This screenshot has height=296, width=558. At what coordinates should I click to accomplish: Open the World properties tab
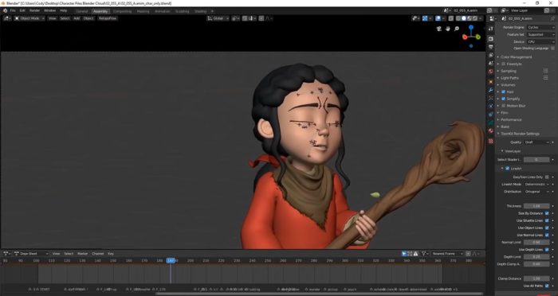point(491,72)
